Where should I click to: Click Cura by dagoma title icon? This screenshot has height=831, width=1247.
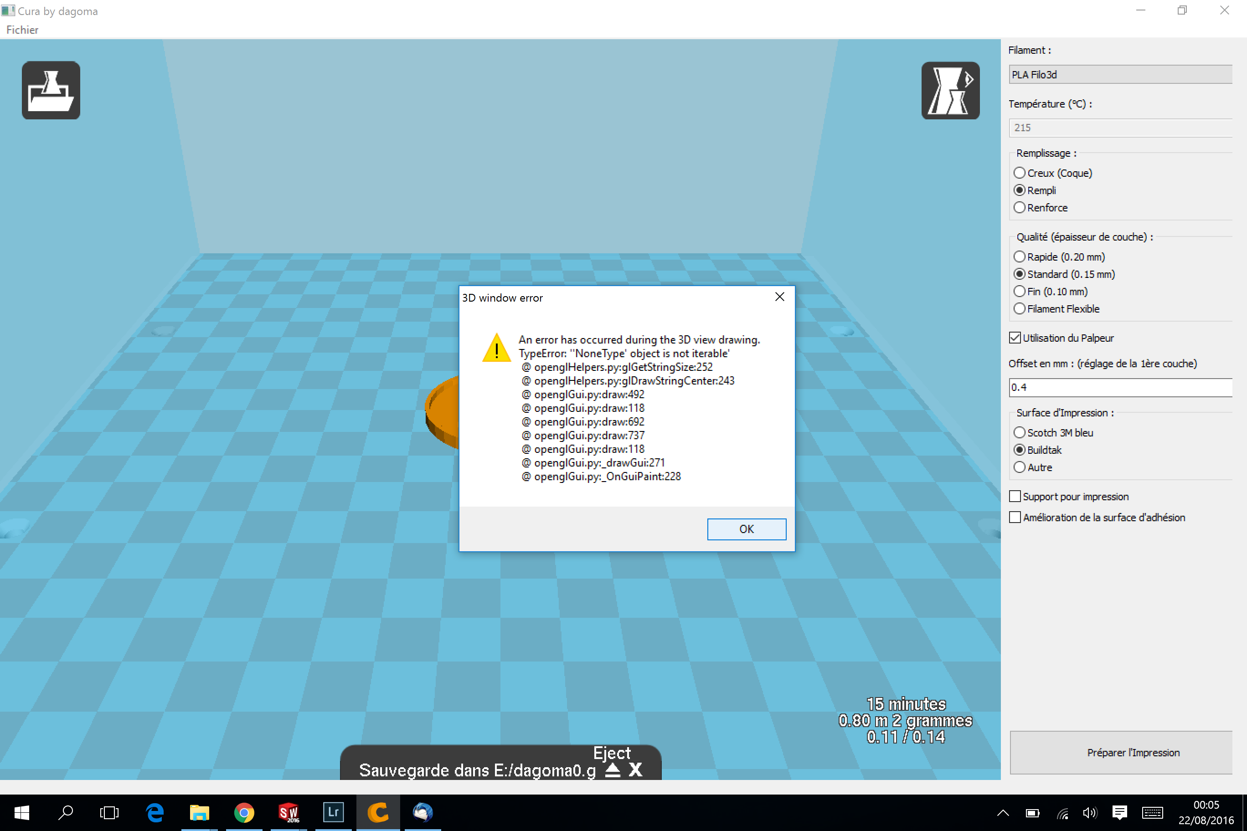click(8, 10)
